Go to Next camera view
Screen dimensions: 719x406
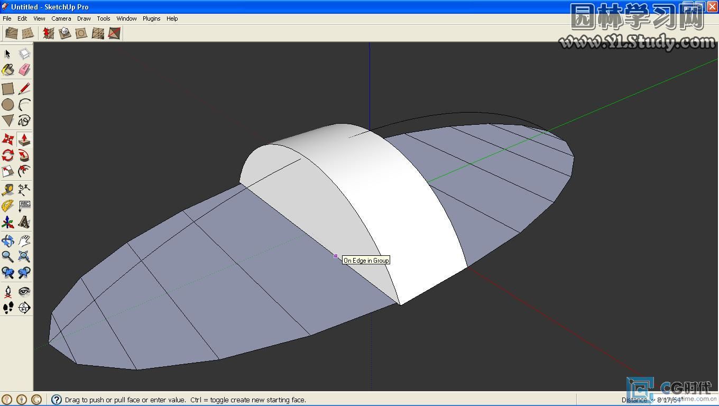(24, 273)
